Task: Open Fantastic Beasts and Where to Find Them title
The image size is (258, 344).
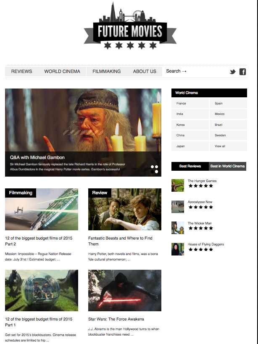Action: [120, 241]
